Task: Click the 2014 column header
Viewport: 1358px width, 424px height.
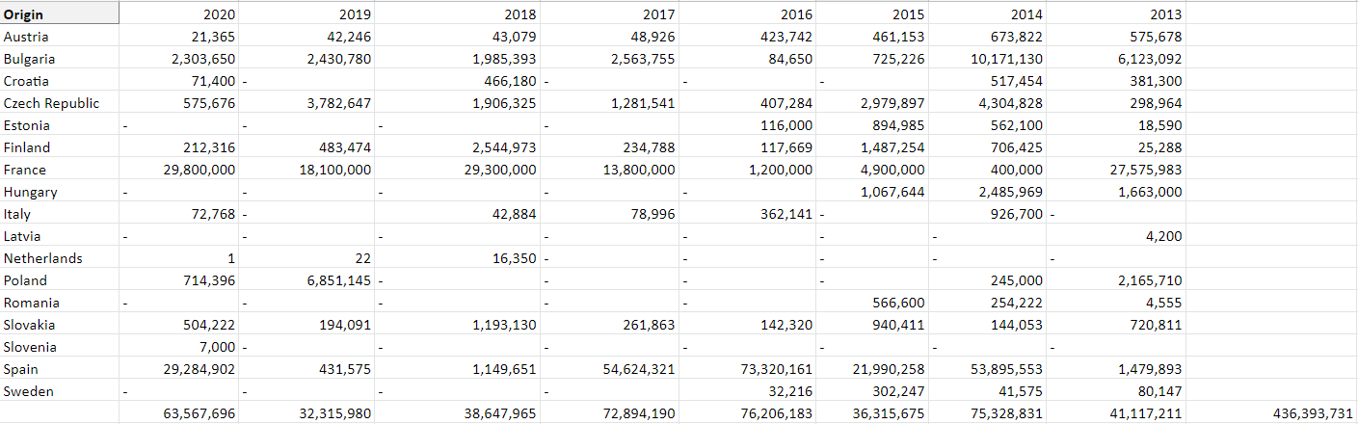Action: [x=988, y=14]
